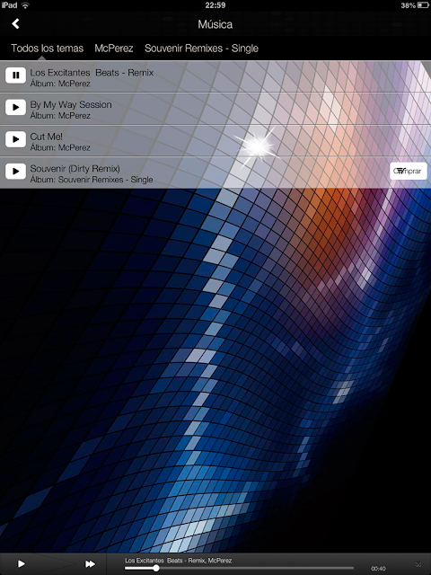Select Souvenir Remixes - Single tab
The height and width of the screenshot is (575, 431).
pyautogui.click(x=201, y=49)
